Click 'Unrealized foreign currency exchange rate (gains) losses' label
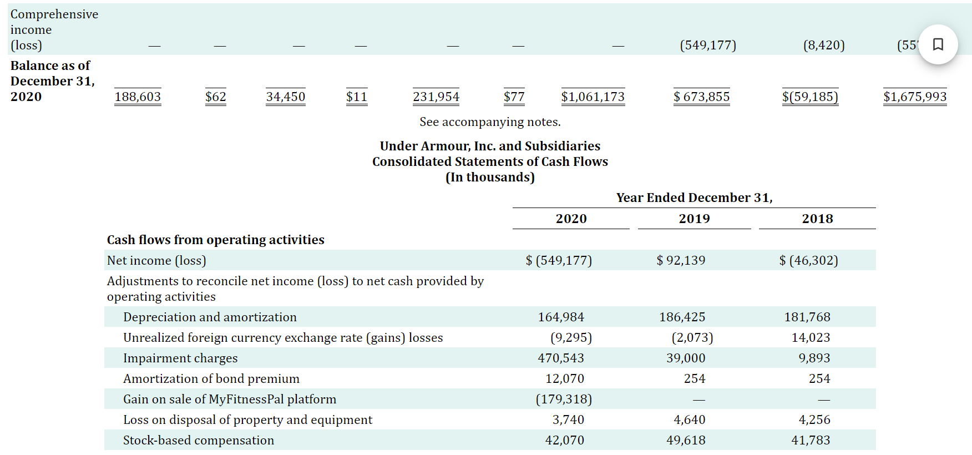Image resolution: width=972 pixels, height=455 pixels. pos(283,337)
